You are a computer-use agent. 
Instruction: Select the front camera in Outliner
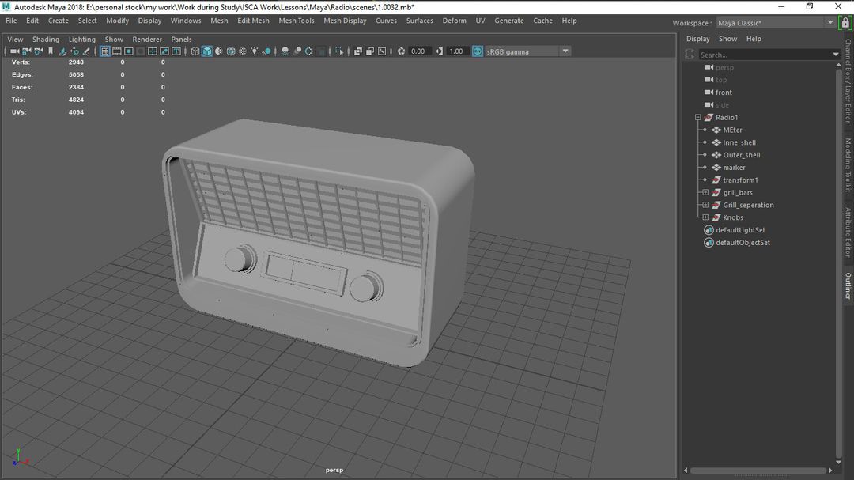pyautogui.click(x=724, y=92)
